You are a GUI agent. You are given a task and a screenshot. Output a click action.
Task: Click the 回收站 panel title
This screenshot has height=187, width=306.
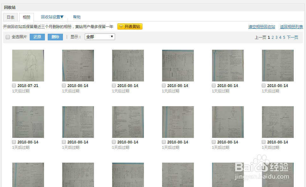10,8
